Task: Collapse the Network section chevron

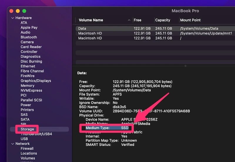Action: click(13, 144)
